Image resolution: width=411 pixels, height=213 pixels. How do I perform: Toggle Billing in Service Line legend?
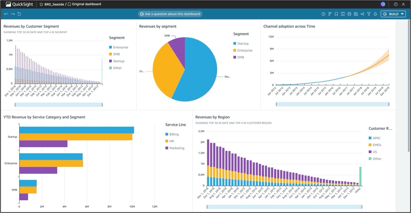(172, 134)
